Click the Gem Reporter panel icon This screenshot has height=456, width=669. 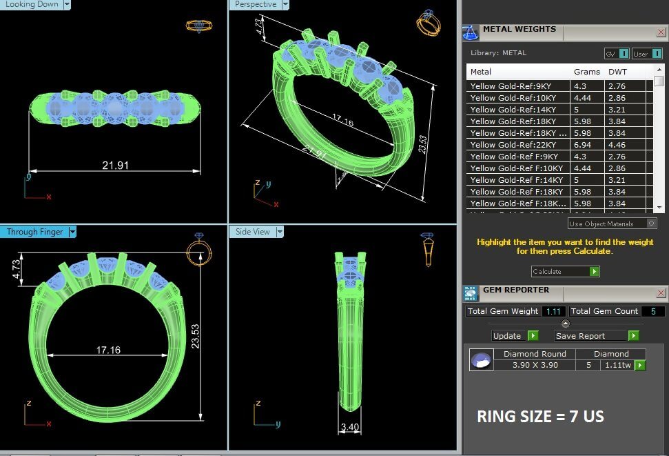471,293
